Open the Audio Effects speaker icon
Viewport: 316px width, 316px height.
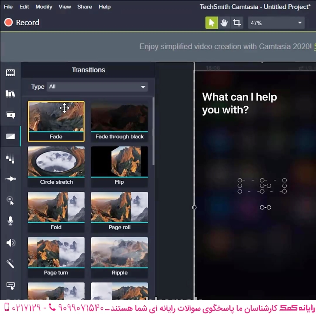[11, 243]
